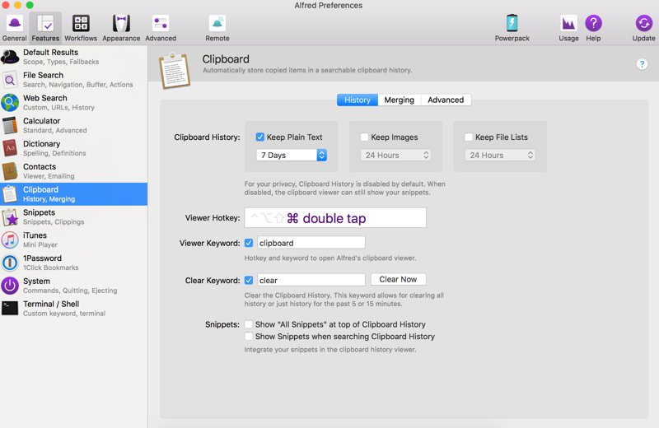Select File Search in the sidebar
The height and width of the screenshot is (428, 659).
click(x=73, y=80)
